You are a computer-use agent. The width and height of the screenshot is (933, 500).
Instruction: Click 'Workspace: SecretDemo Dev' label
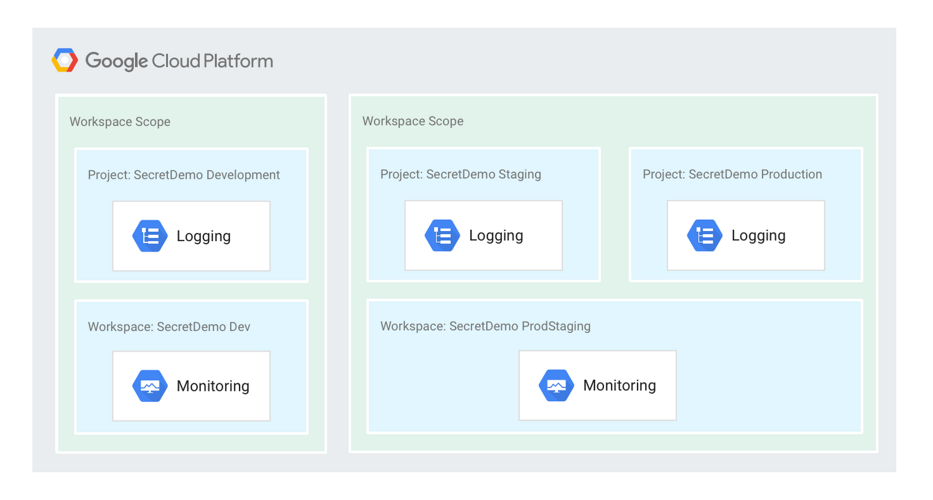(x=169, y=327)
